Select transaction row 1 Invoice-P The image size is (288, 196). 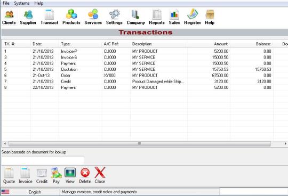tap(145, 51)
